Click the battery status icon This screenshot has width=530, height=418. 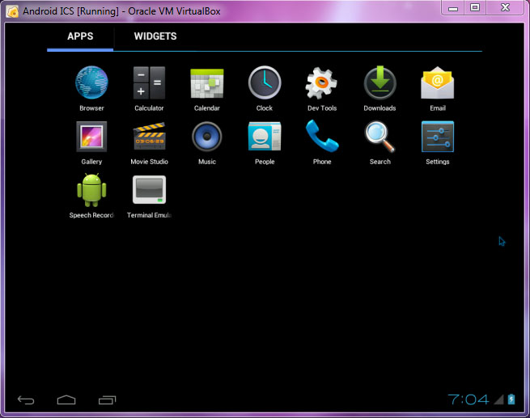click(511, 399)
